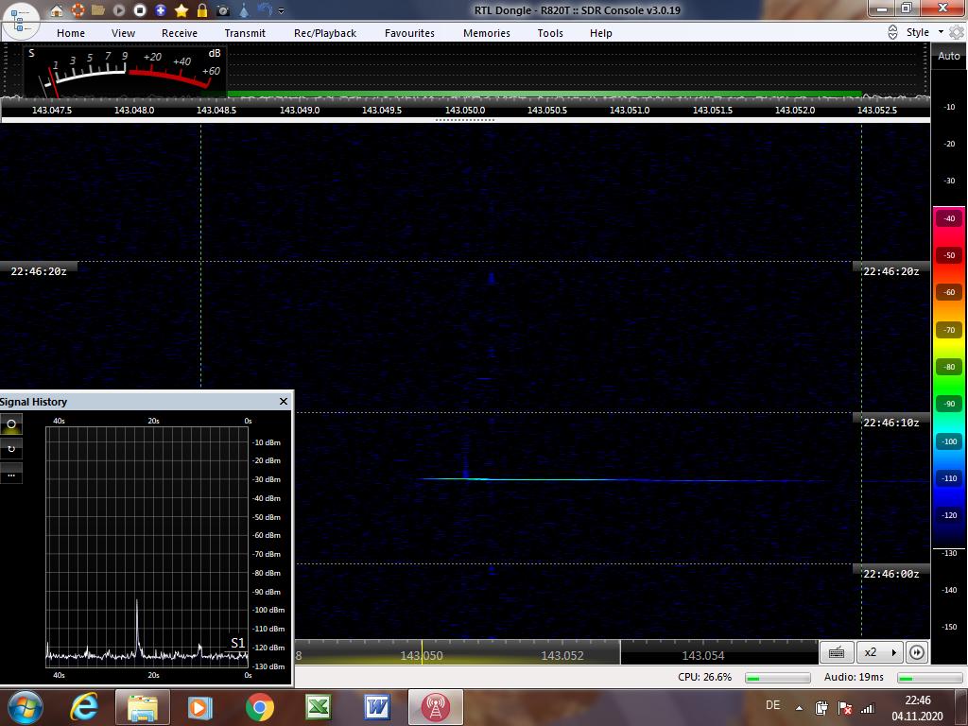The width and height of the screenshot is (968, 726).
Task: Close the Signal History panel
Action: point(284,401)
